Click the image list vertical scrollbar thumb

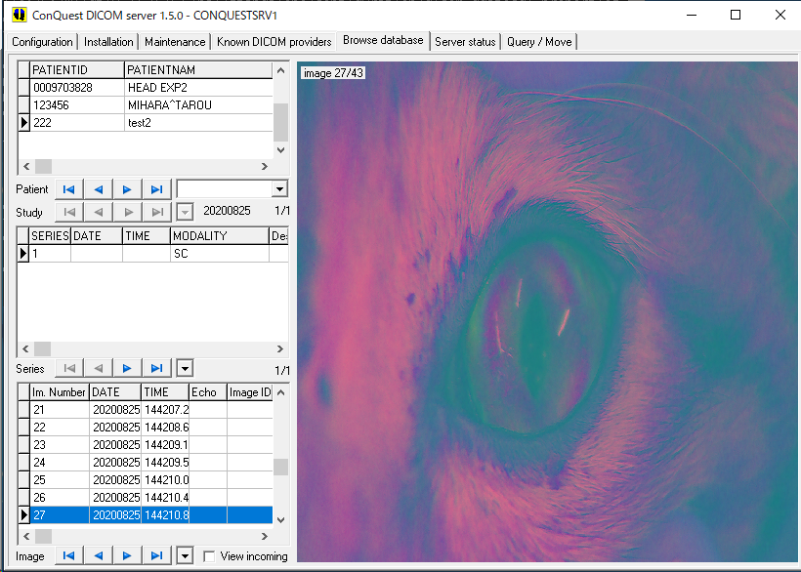tap(280, 467)
